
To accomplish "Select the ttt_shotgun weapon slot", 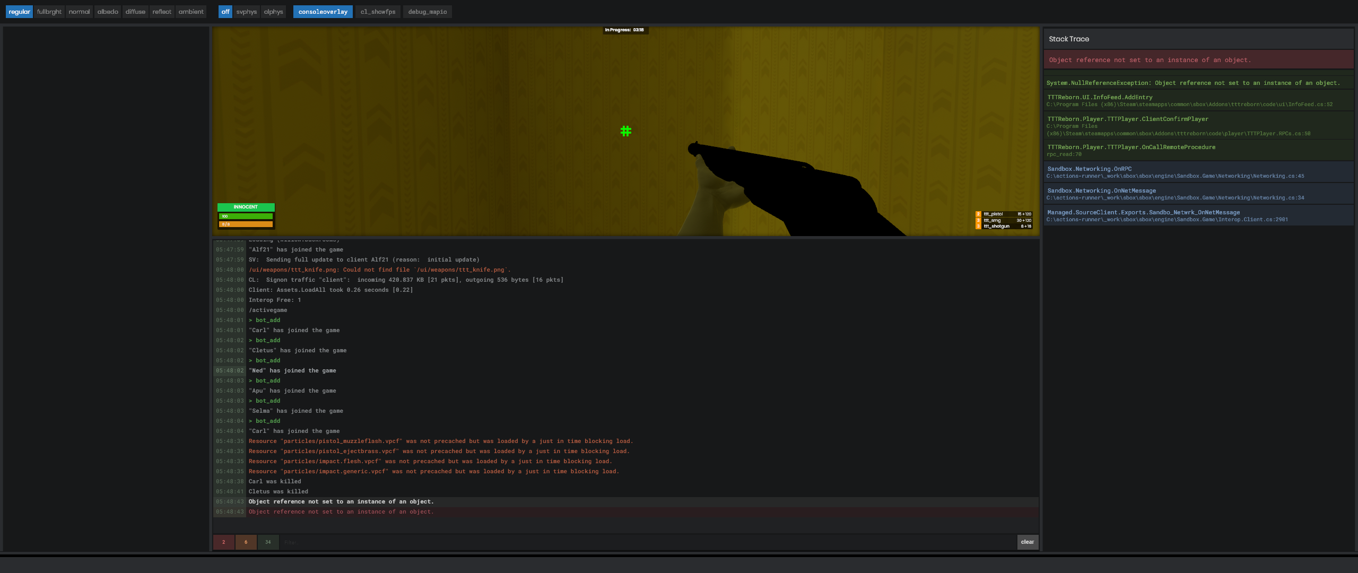I will pos(1003,225).
